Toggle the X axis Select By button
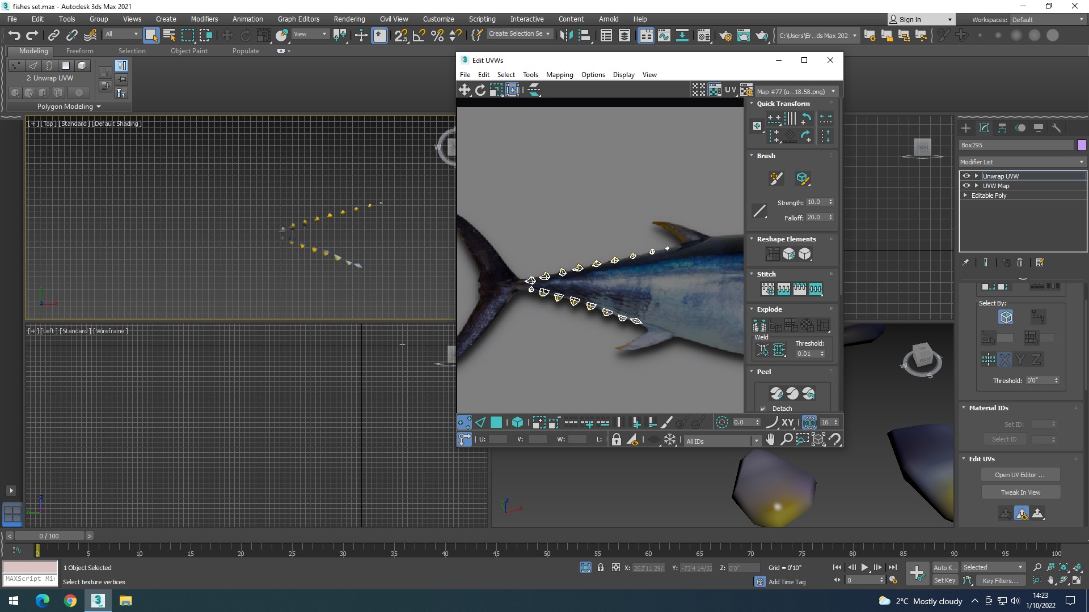 tap(1004, 359)
